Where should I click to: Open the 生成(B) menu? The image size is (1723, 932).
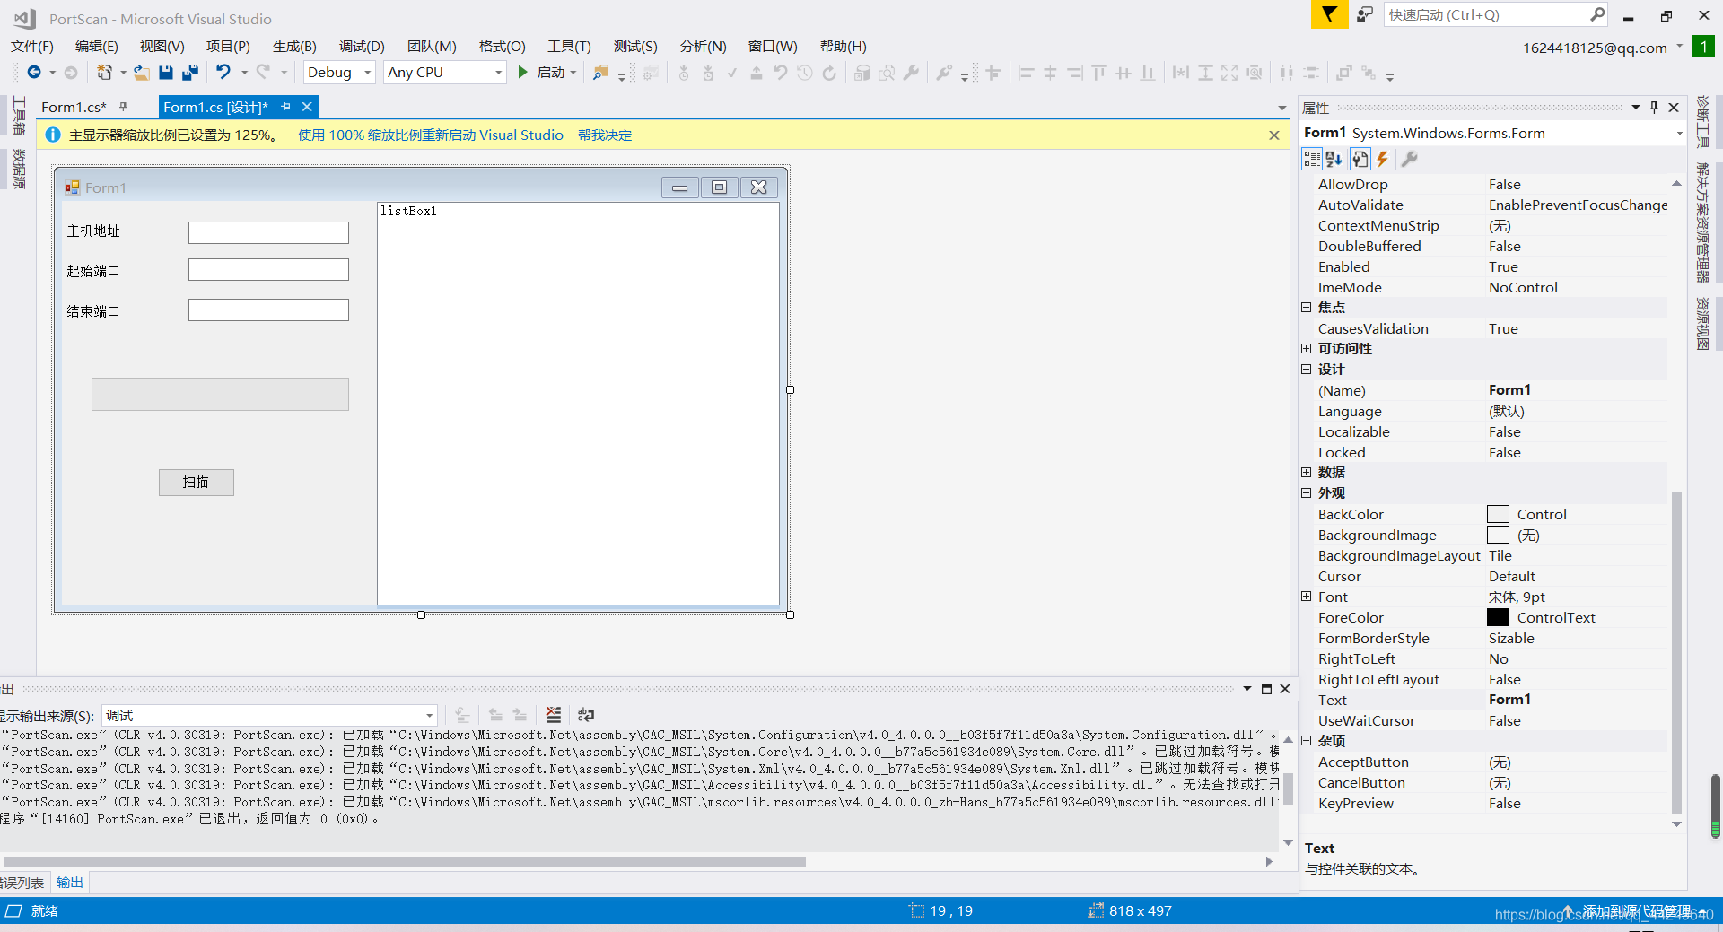[294, 47]
